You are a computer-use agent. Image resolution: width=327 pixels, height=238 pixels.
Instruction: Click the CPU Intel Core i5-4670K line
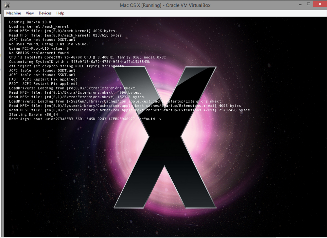tap(87, 57)
